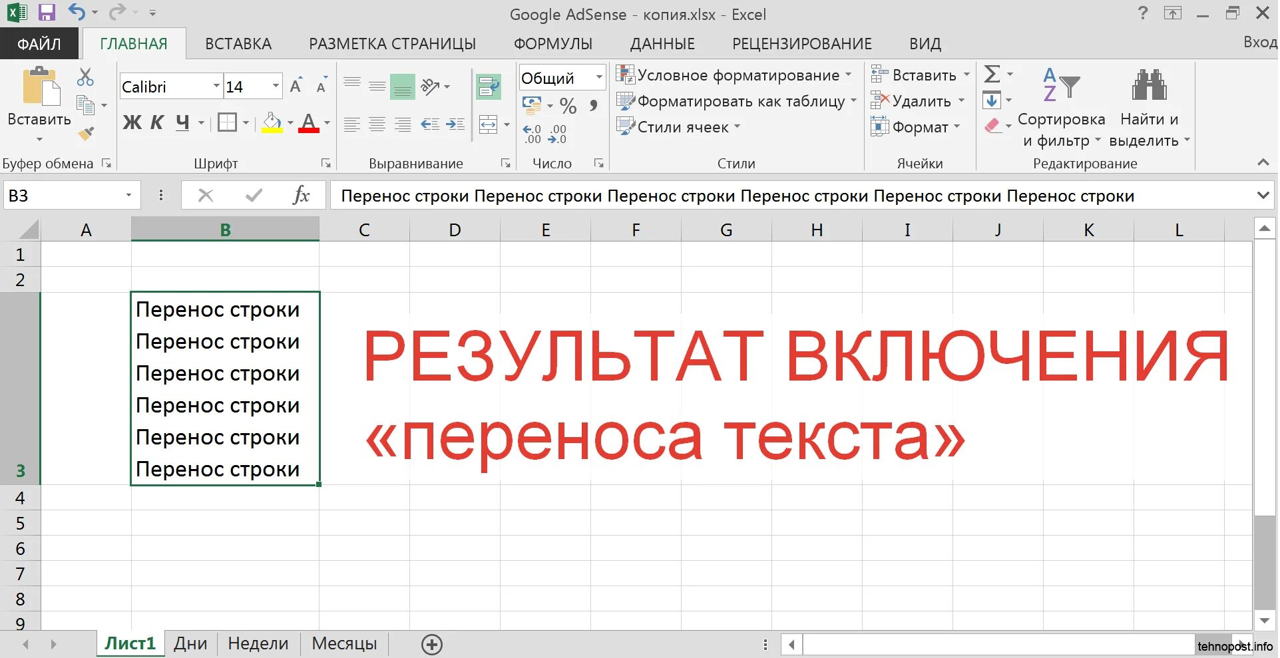Click the Decrease decimal icon
Viewport: 1280px width, 658px height.
557,134
